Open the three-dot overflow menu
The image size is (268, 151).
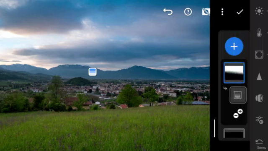tap(222, 12)
